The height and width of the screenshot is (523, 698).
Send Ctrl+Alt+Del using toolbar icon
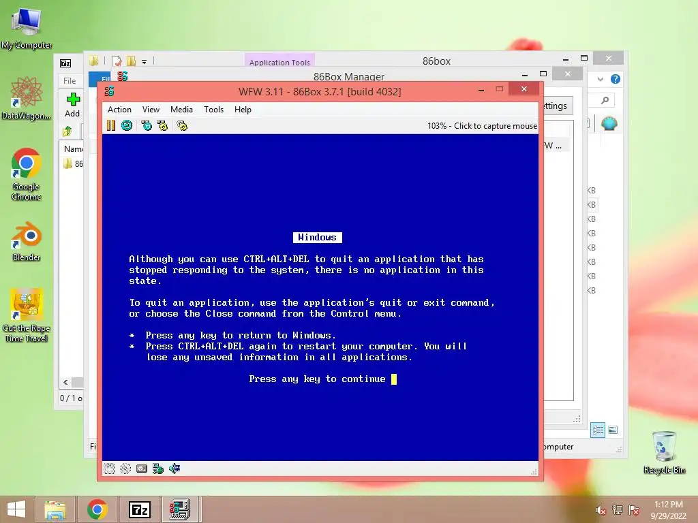point(147,125)
